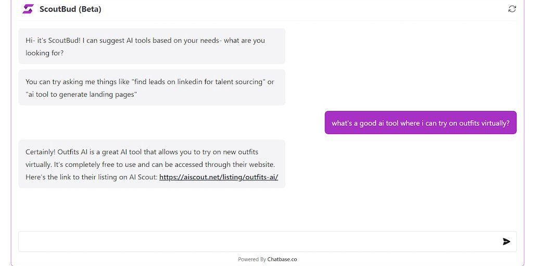Visit the Chatbase.co link in the footer
This screenshot has width=533, height=266.
282,259
